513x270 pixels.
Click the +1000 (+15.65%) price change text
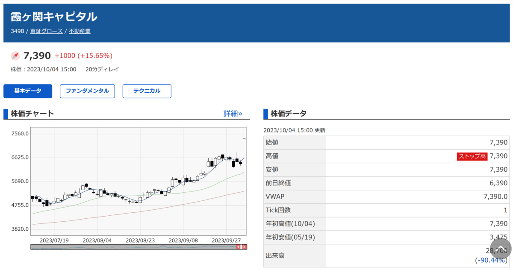click(x=83, y=56)
